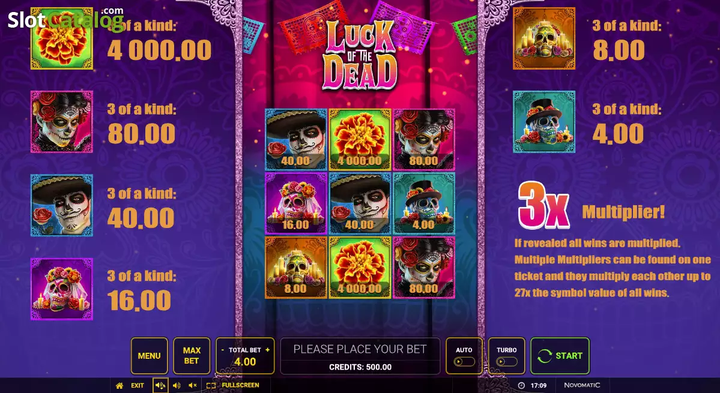Click the Max Bet button
This screenshot has height=393, width=720.
pos(192,356)
